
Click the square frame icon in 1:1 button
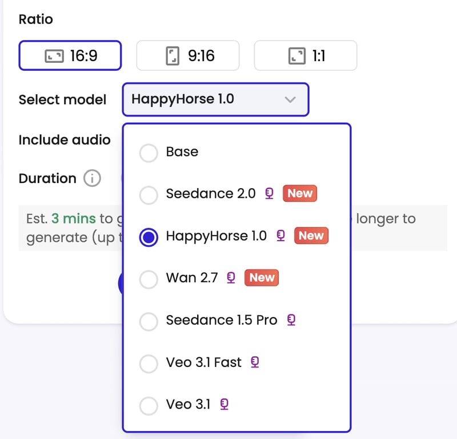tap(297, 56)
